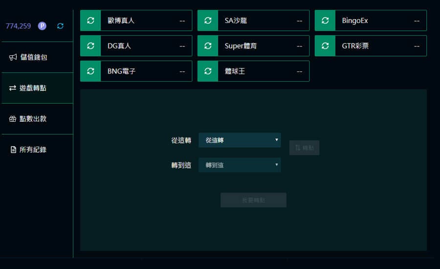Select the 遊戲轉點 menu item
Viewport: 440px width, 269px height.
[37, 88]
